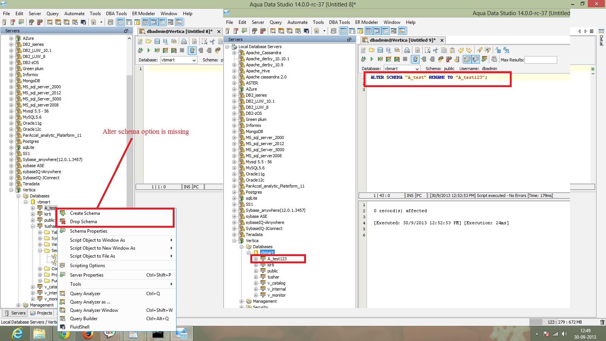
Task: Switch to the Servers tab at bottom left
Action: click(x=15, y=313)
